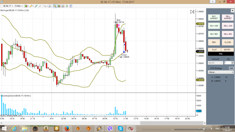Select the FLAT position display tab

pos(214,50)
